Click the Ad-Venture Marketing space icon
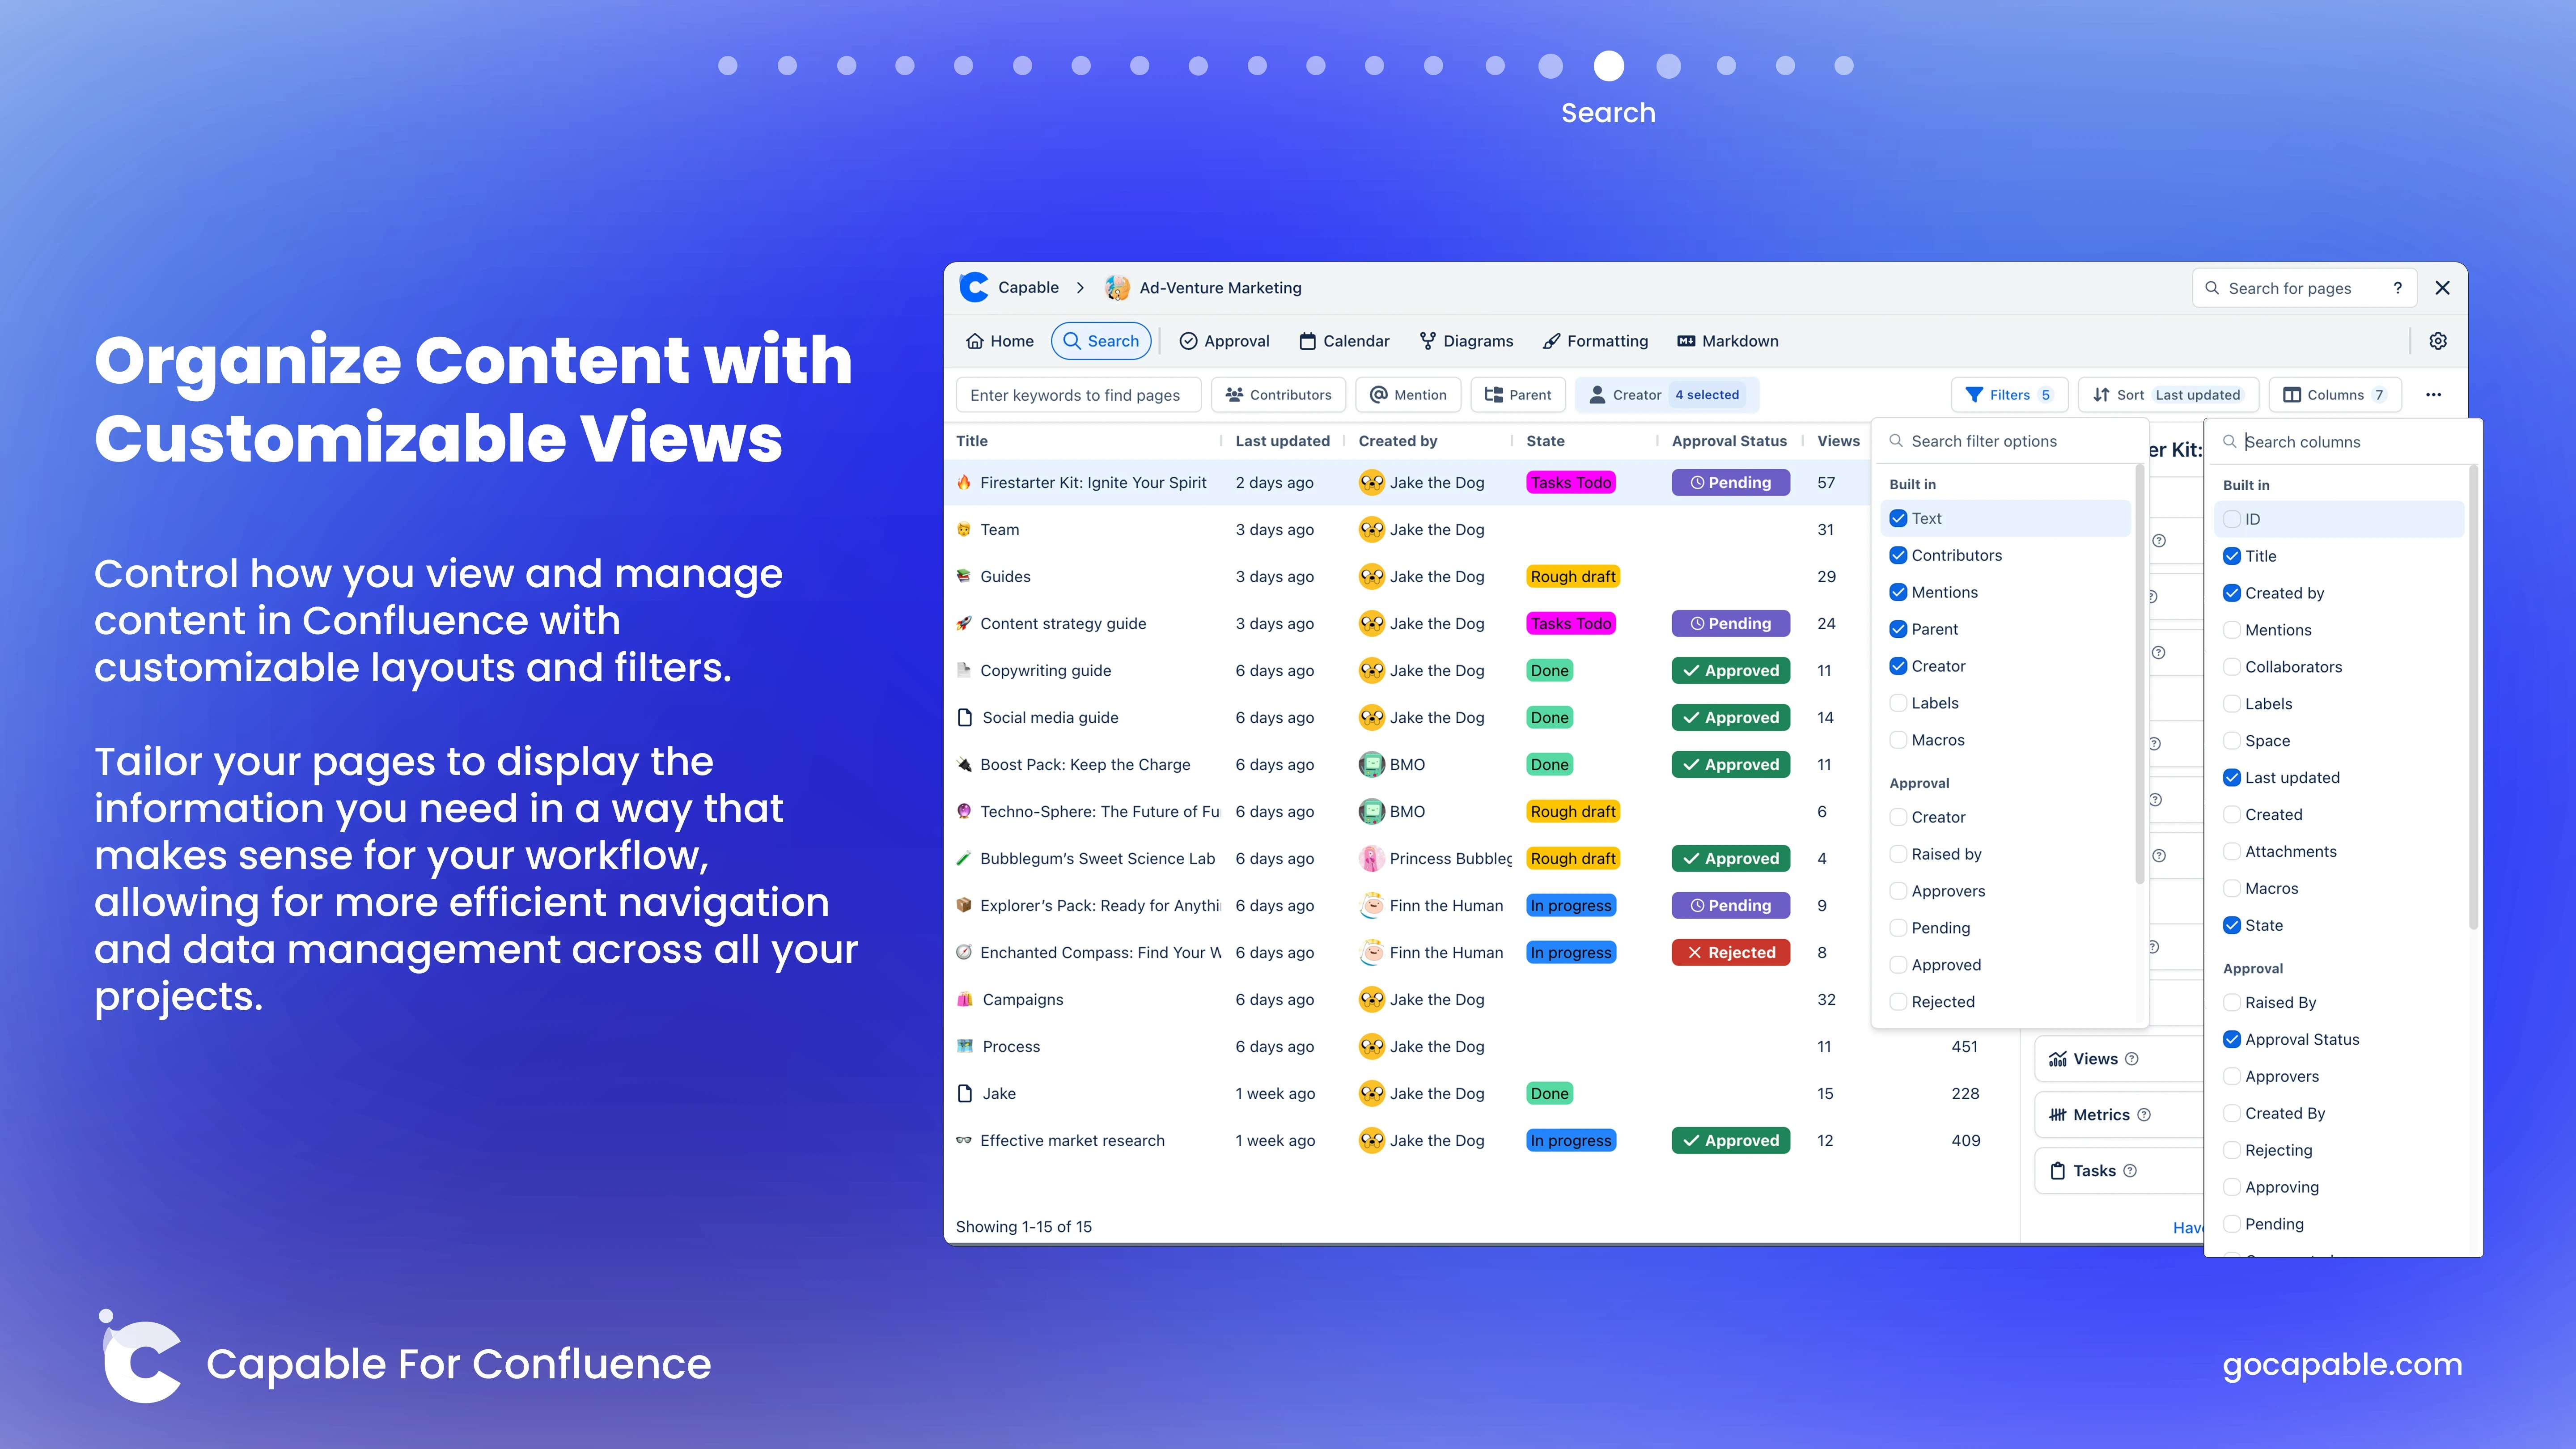2576x1449 pixels. click(1117, 288)
